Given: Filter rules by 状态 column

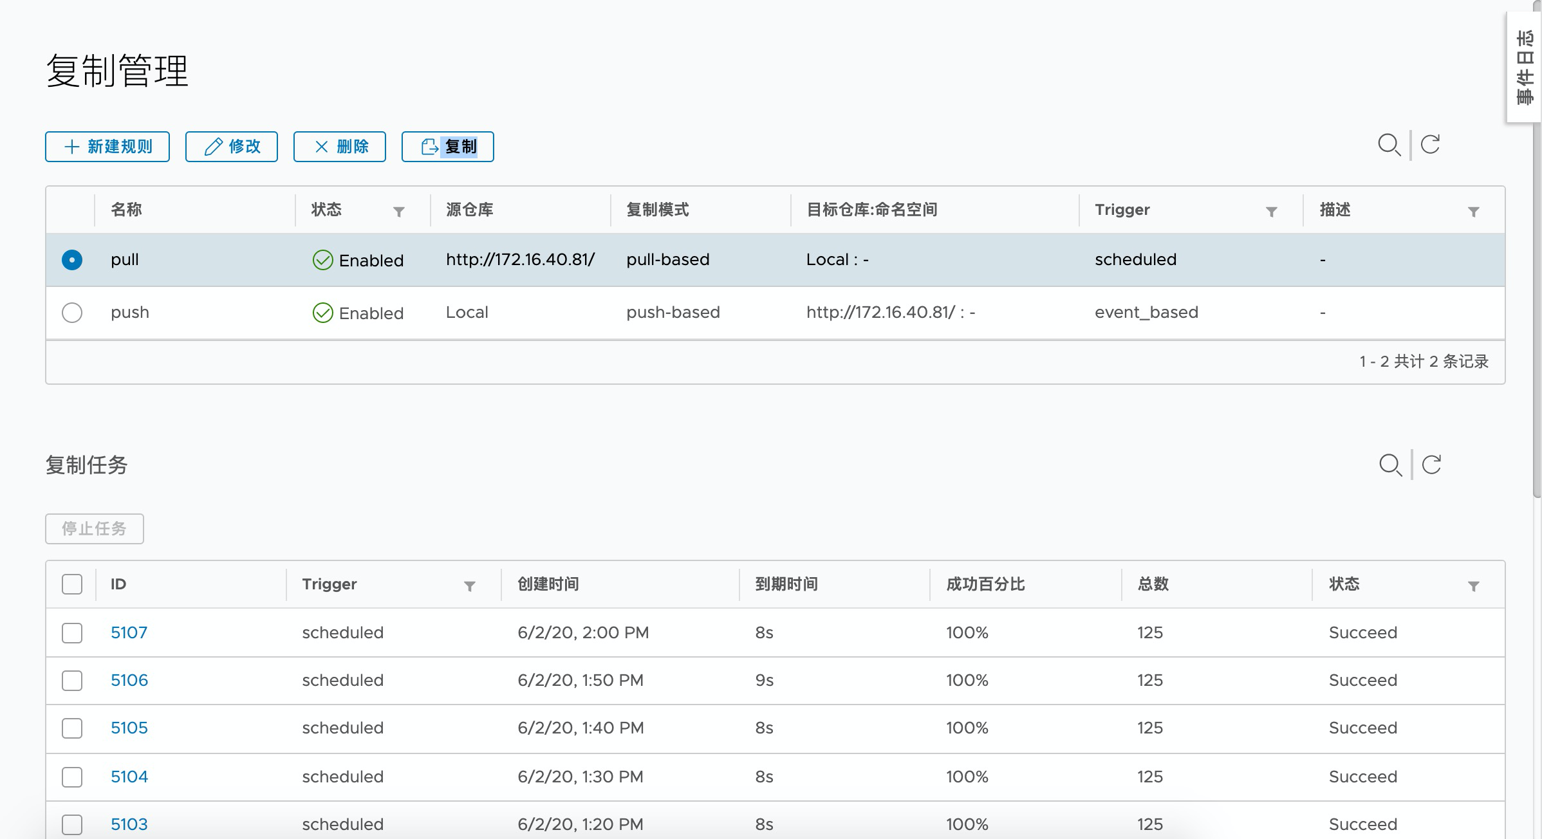Looking at the screenshot, I should tap(399, 212).
